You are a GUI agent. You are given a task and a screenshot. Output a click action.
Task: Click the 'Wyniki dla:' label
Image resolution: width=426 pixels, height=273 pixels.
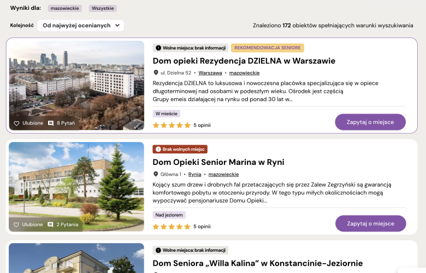(26, 8)
